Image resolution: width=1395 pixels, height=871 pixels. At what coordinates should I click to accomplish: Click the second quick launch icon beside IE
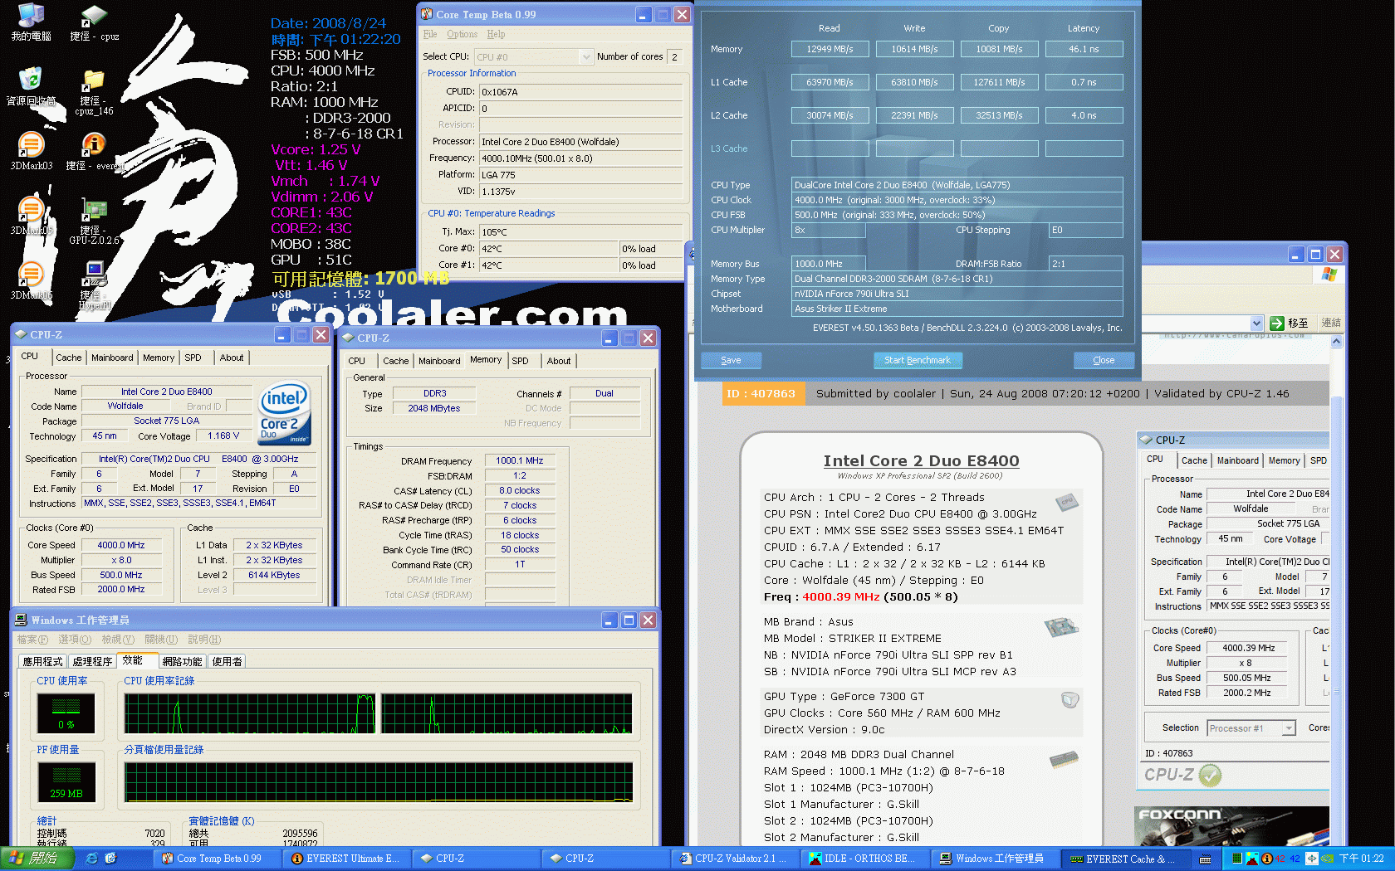(110, 859)
